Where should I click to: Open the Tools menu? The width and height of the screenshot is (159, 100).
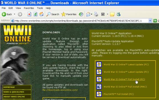(x=40, y=8)
